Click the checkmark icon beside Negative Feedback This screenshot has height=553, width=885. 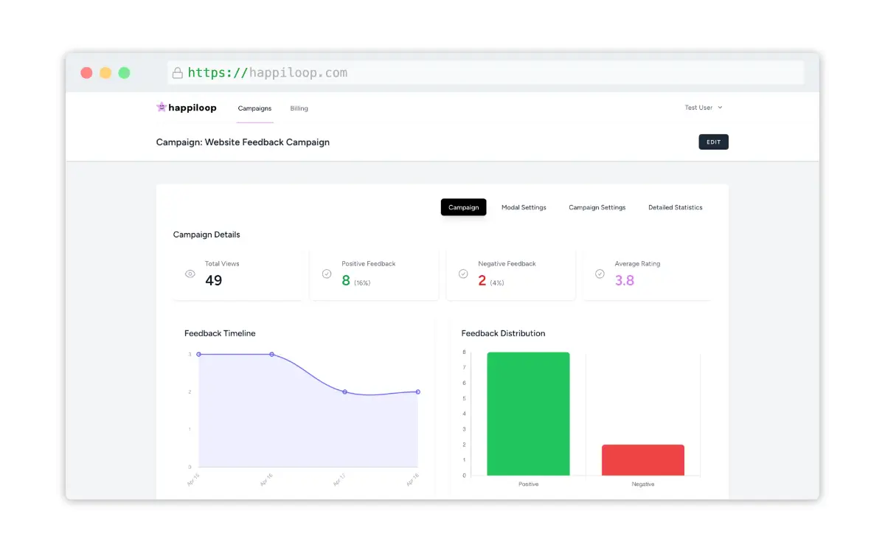463,274
